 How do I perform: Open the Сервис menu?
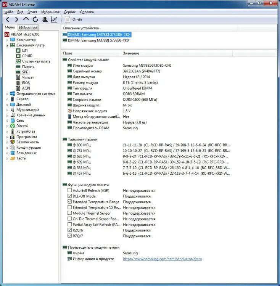pos(70,12)
